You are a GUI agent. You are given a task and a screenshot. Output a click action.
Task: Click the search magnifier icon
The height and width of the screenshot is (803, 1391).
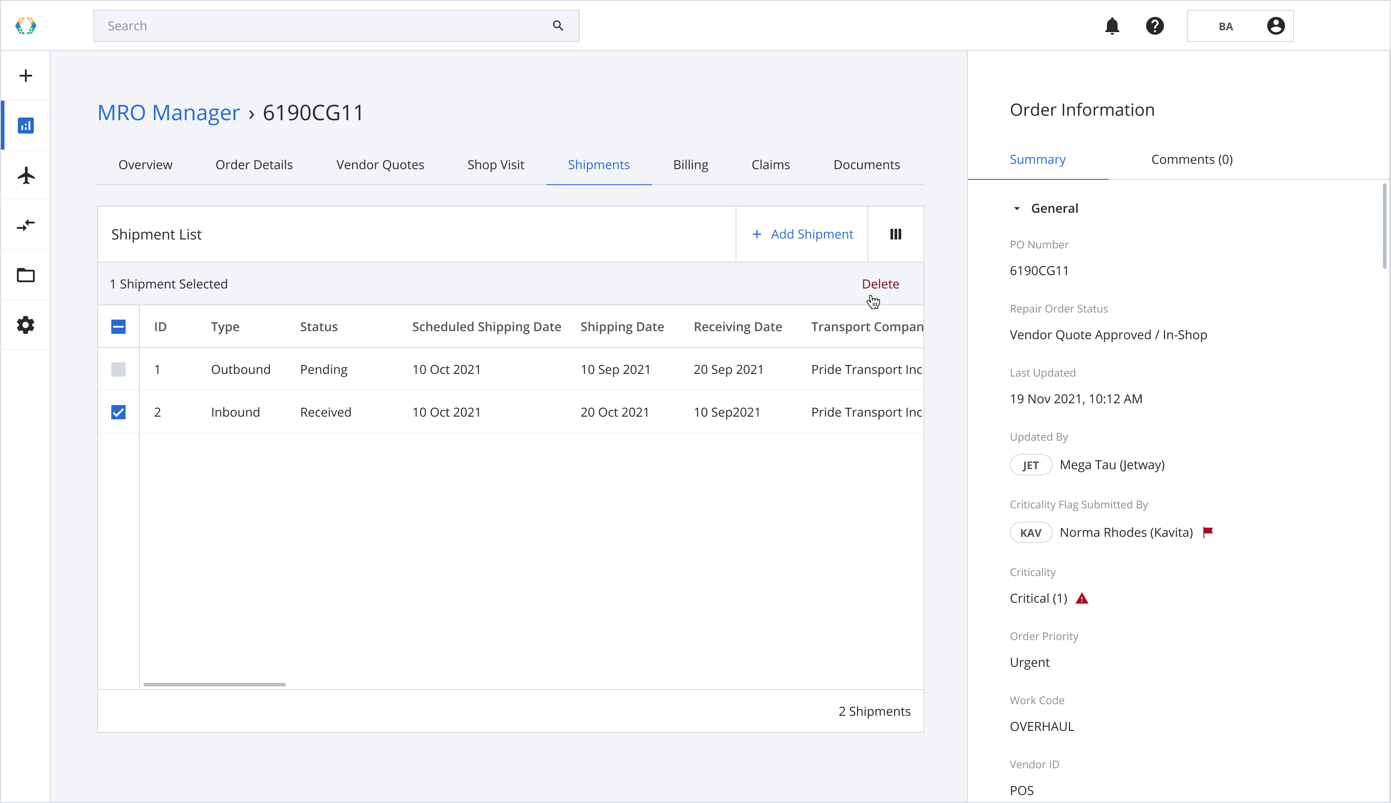pos(557,26)
